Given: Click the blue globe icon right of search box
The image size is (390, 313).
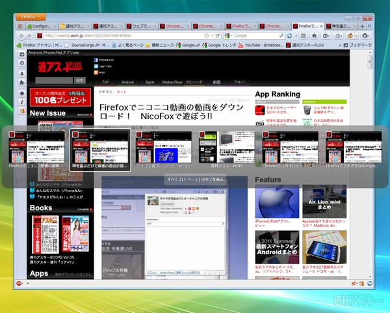Looking at the screenshot, I should (289, 36).
